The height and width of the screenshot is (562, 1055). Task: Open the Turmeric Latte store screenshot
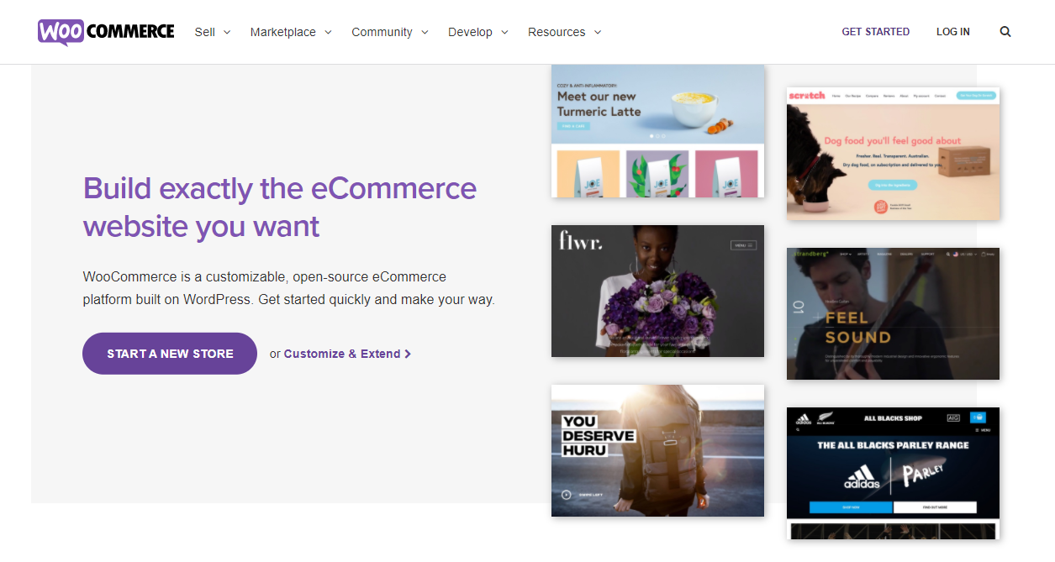coord(657,131)
